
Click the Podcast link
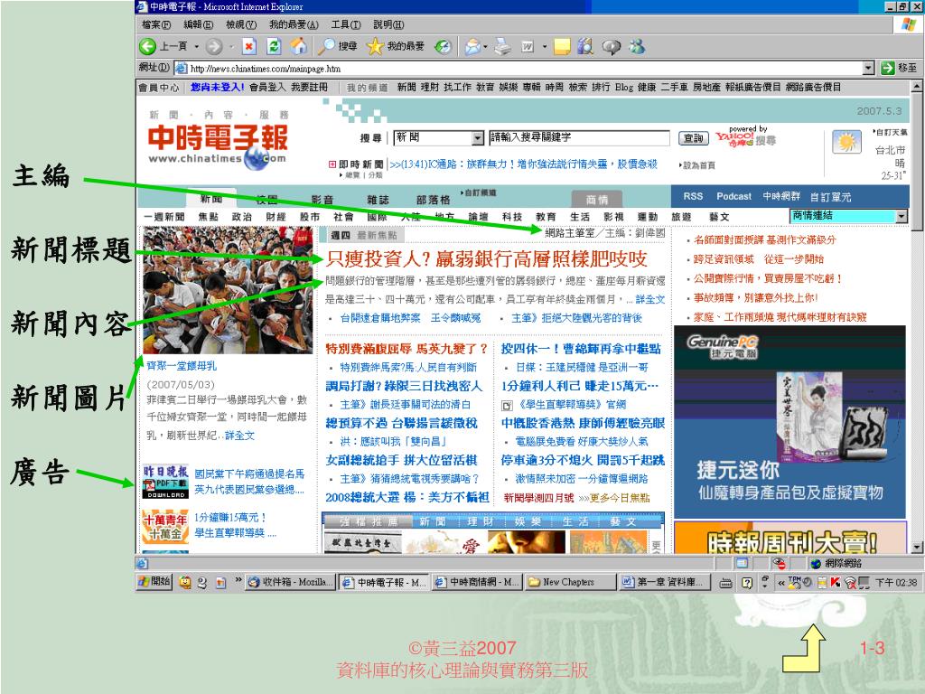733,196
